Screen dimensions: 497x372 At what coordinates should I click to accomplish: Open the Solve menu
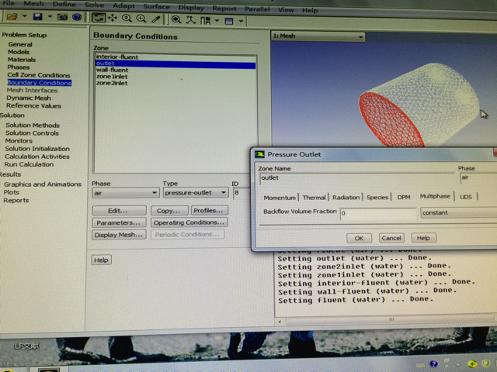95,5
